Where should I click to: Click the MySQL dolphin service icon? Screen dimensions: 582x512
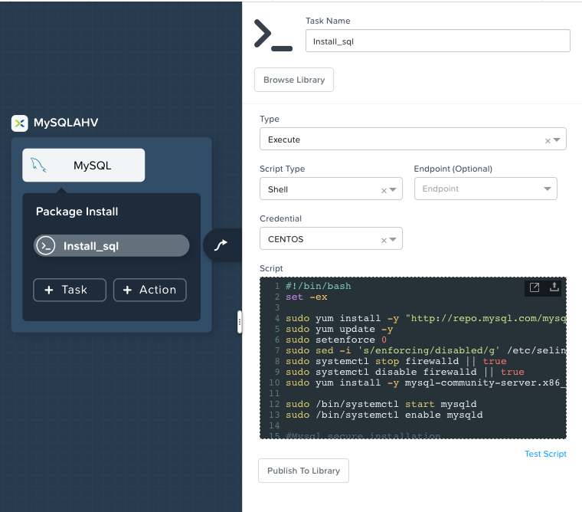click(38, 165)
